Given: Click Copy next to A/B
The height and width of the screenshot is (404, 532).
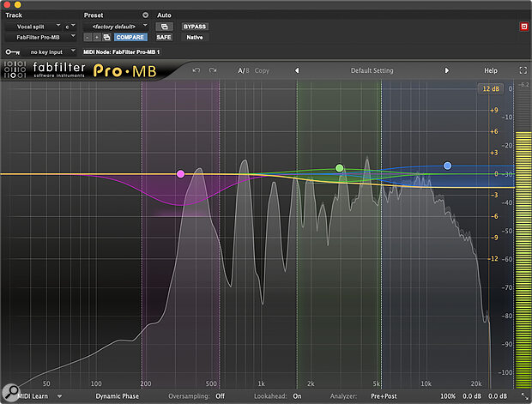Looking at the screenshot, I should (262, 70).
